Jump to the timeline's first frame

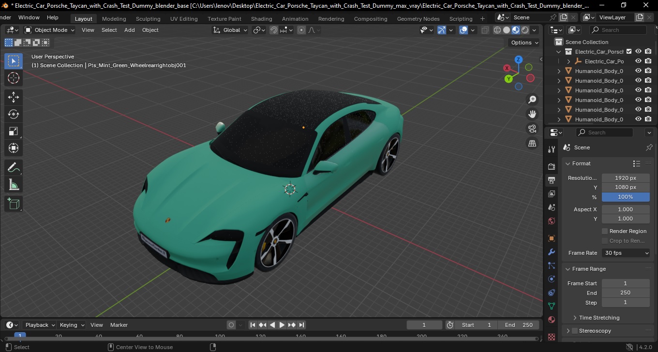tap(253, 325)
